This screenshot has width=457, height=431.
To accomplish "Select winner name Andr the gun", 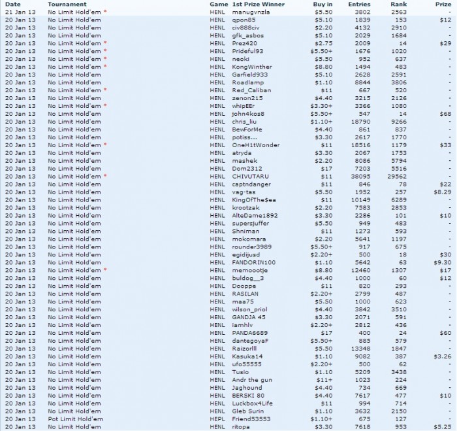I will coord(252,381).
